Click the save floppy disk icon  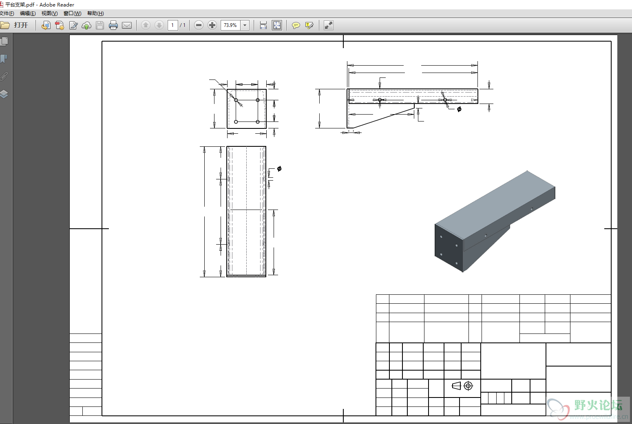(x=100, y=25)
